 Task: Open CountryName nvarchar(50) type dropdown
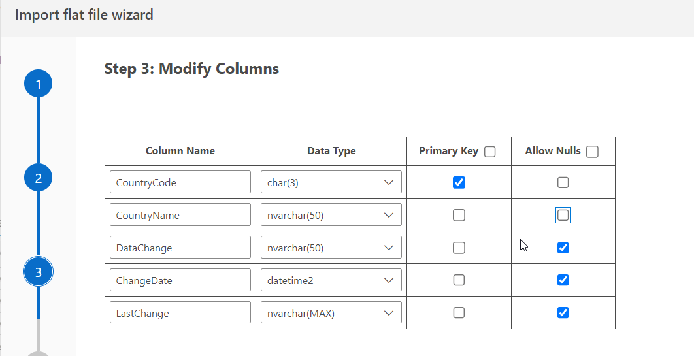pos(331,215)
